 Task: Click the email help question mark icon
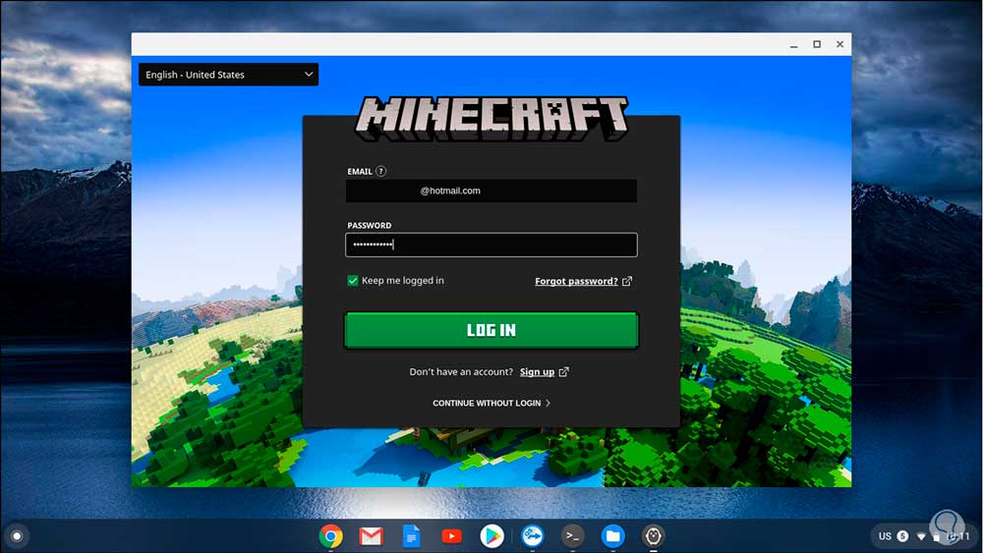tap(380, 171)
